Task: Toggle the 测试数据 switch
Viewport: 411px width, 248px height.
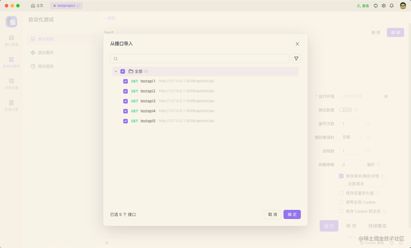Action: [346, 110]
